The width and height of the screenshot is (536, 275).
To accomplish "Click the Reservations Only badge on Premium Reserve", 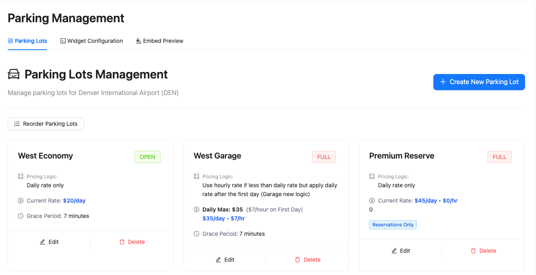I will pos(393,224).
